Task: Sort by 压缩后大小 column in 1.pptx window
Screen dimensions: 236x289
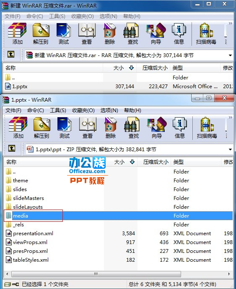Action: point(154,162)
